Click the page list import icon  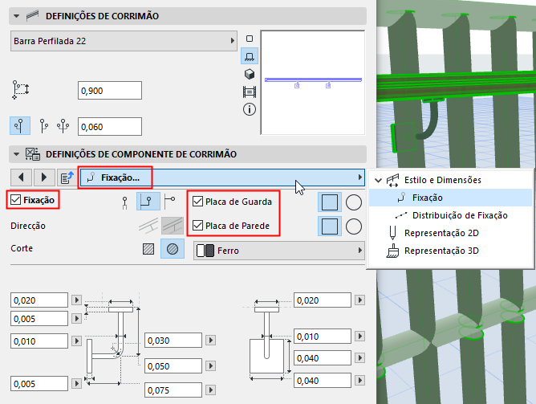pyautogui.click(x=67, y=178)
